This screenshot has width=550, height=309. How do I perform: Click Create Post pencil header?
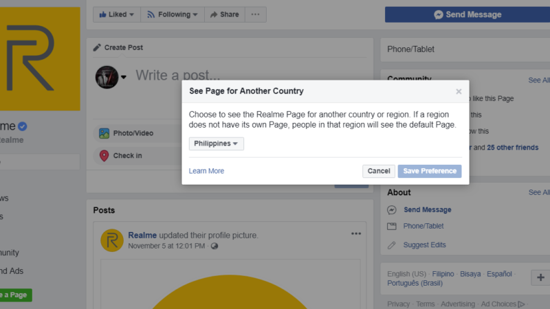tap(118, 47)
